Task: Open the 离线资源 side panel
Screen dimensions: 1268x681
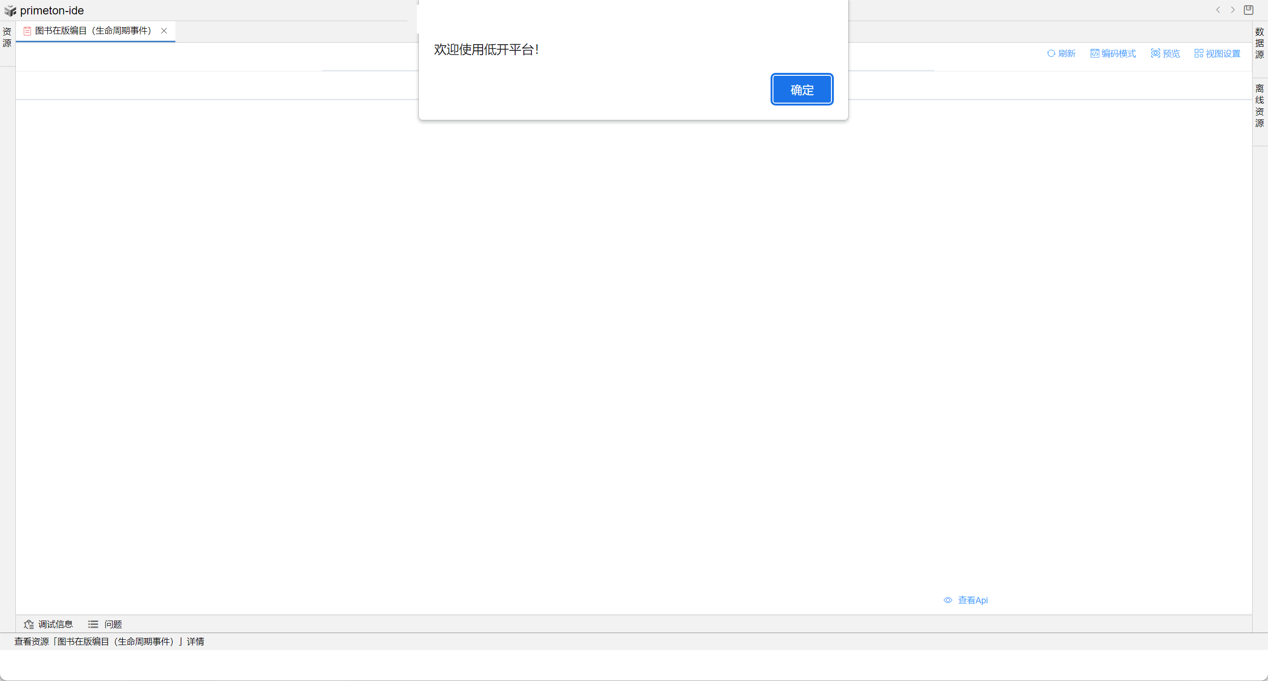Action: click(x=1259, y=106)
